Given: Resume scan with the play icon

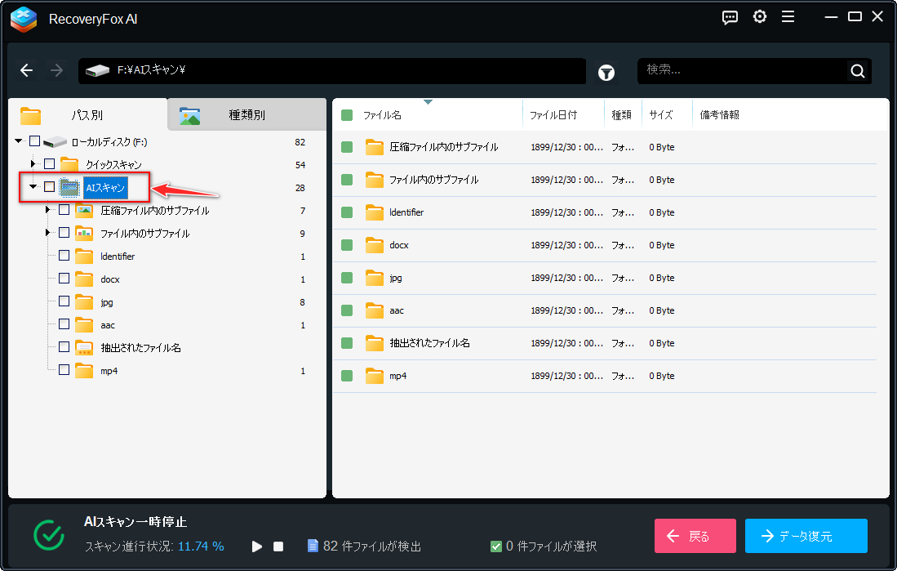Looking at the screenshot, I should coord(257,546).
